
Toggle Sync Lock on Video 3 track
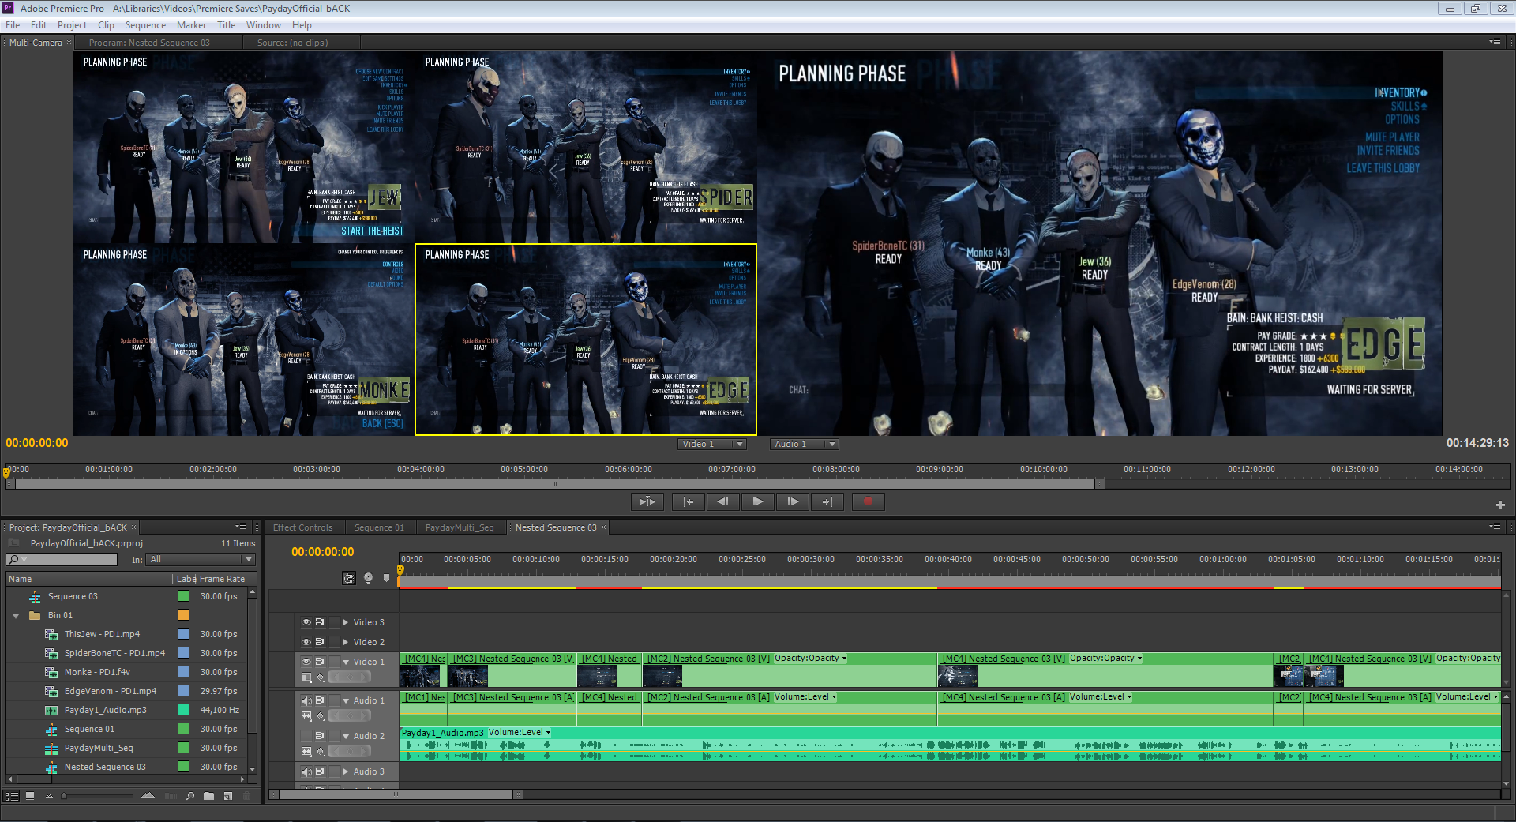[320, 622]
